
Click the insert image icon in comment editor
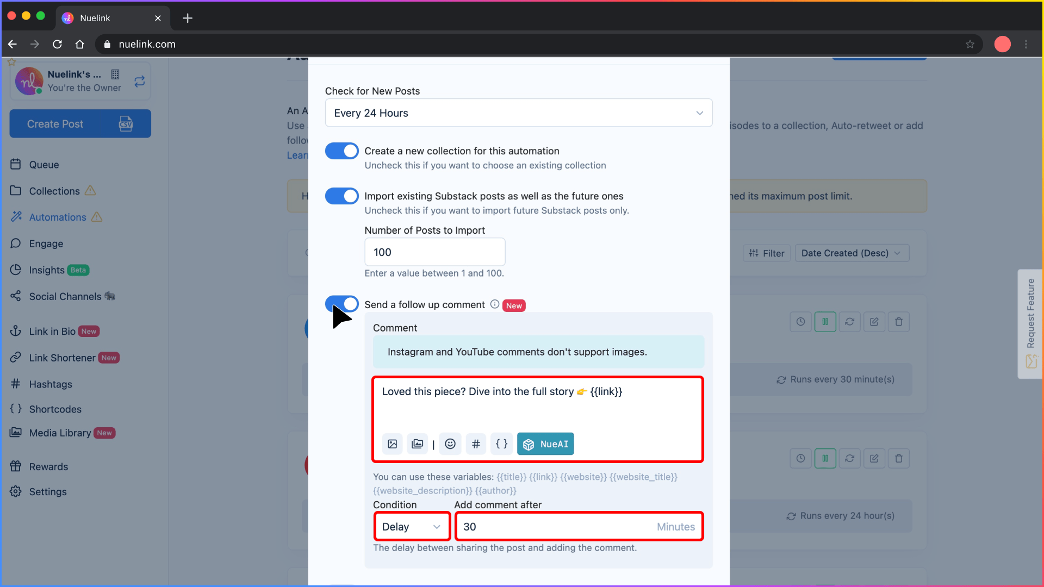[392, 444]
